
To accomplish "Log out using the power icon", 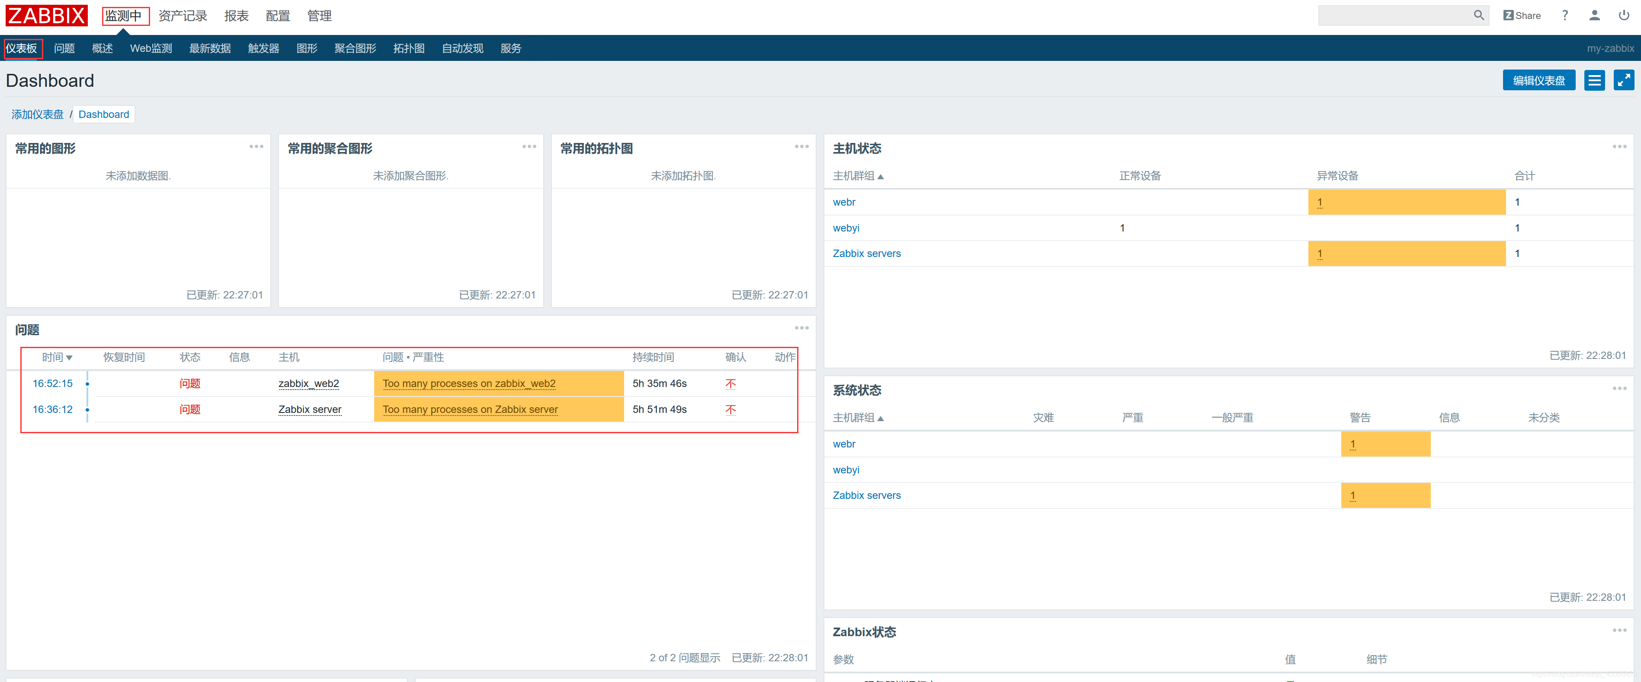I will coord(1624,15).
